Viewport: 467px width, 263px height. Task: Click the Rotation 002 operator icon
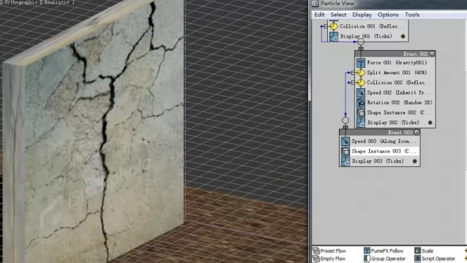361,103
